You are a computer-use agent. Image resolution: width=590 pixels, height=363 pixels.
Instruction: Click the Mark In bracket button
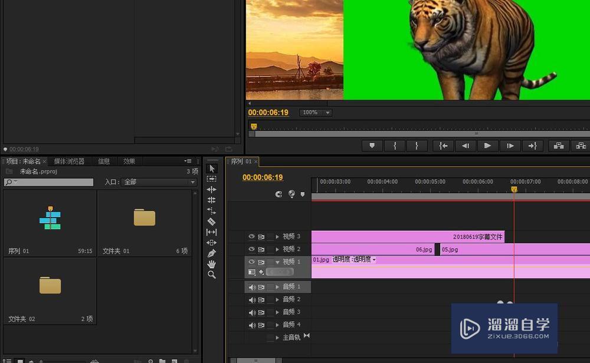(x=395, y=146)
